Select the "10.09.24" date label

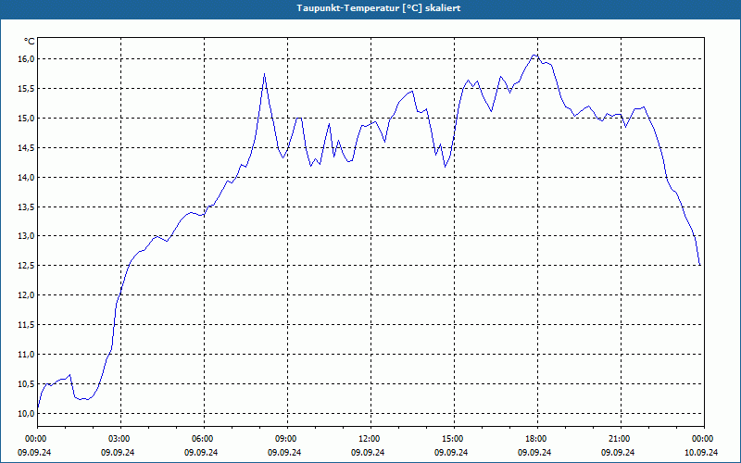(x=701, y=452)
